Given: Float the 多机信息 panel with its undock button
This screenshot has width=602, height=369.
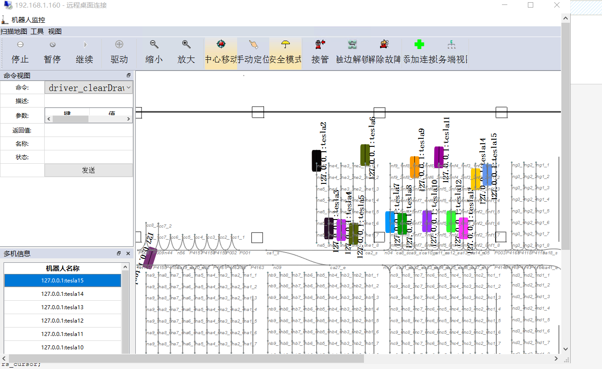Looking at the screenshot, I should pos(119,253).
